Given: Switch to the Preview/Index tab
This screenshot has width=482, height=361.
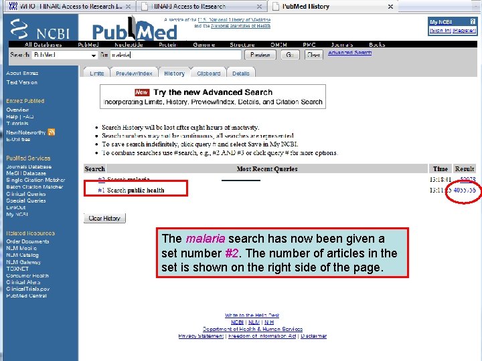Looking at the screenshot, I should [x=134, y=74].
